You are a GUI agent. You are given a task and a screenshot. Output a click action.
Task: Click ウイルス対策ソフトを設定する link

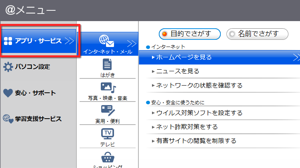(x=199, y=113)
